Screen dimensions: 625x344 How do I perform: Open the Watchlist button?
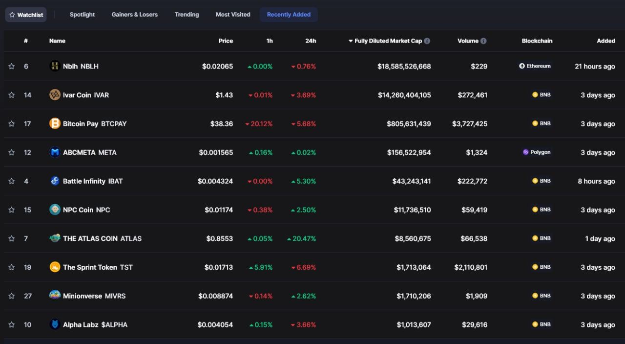point(26,15)
